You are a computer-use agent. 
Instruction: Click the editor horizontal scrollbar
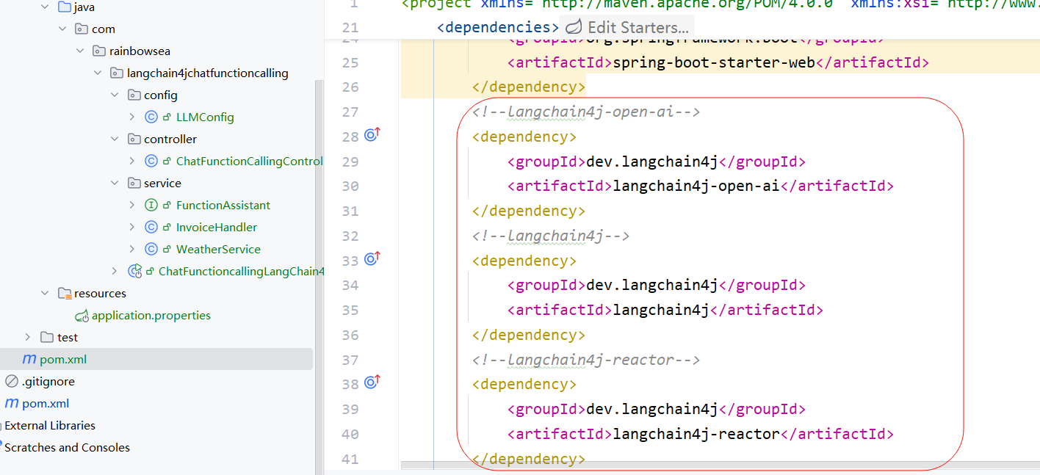point(720,465)
